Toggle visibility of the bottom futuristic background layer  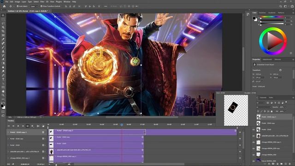pyautogui.click(x=254, y=161)
